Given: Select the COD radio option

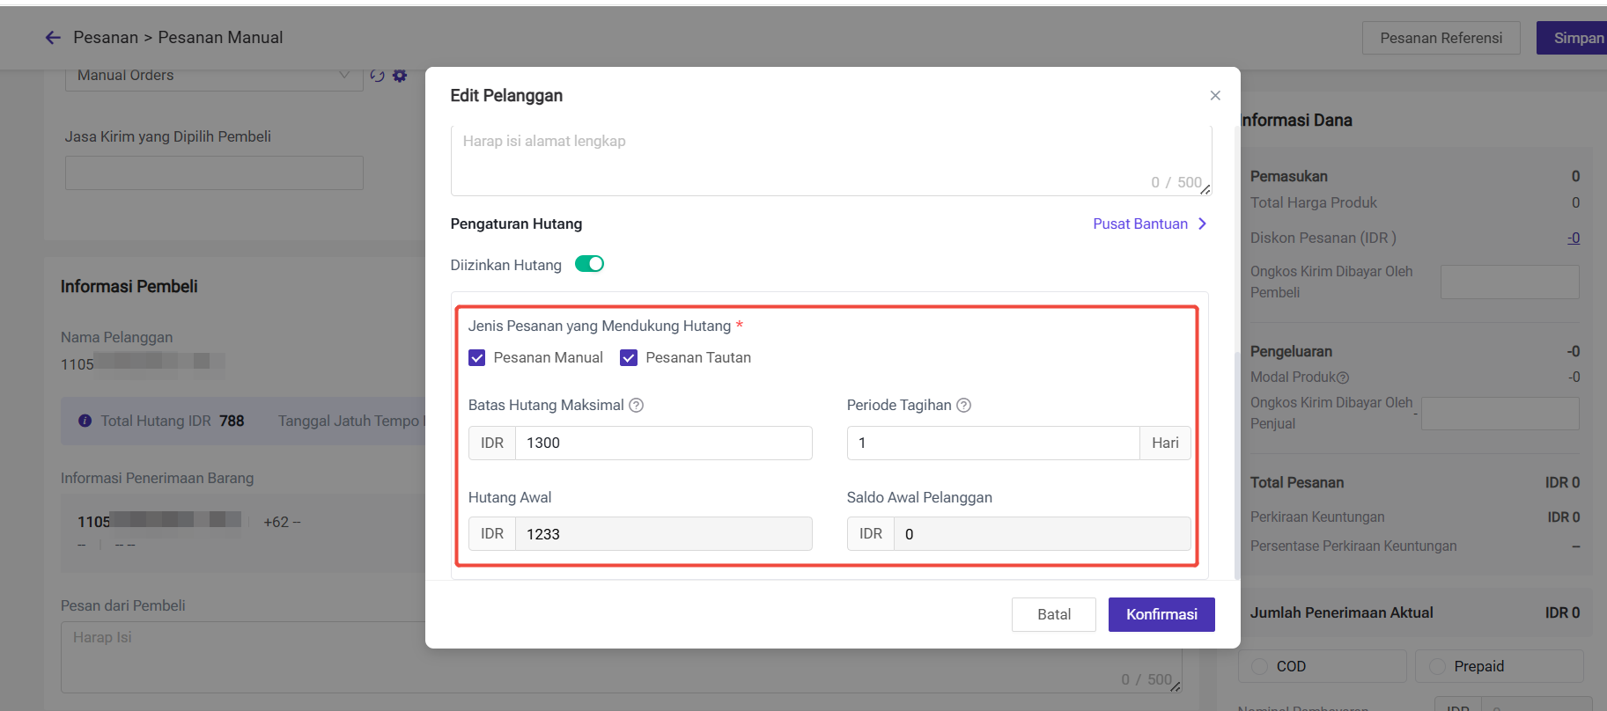Looking at the screenshot, I should pyautogui.click(x=1260, y=666).
